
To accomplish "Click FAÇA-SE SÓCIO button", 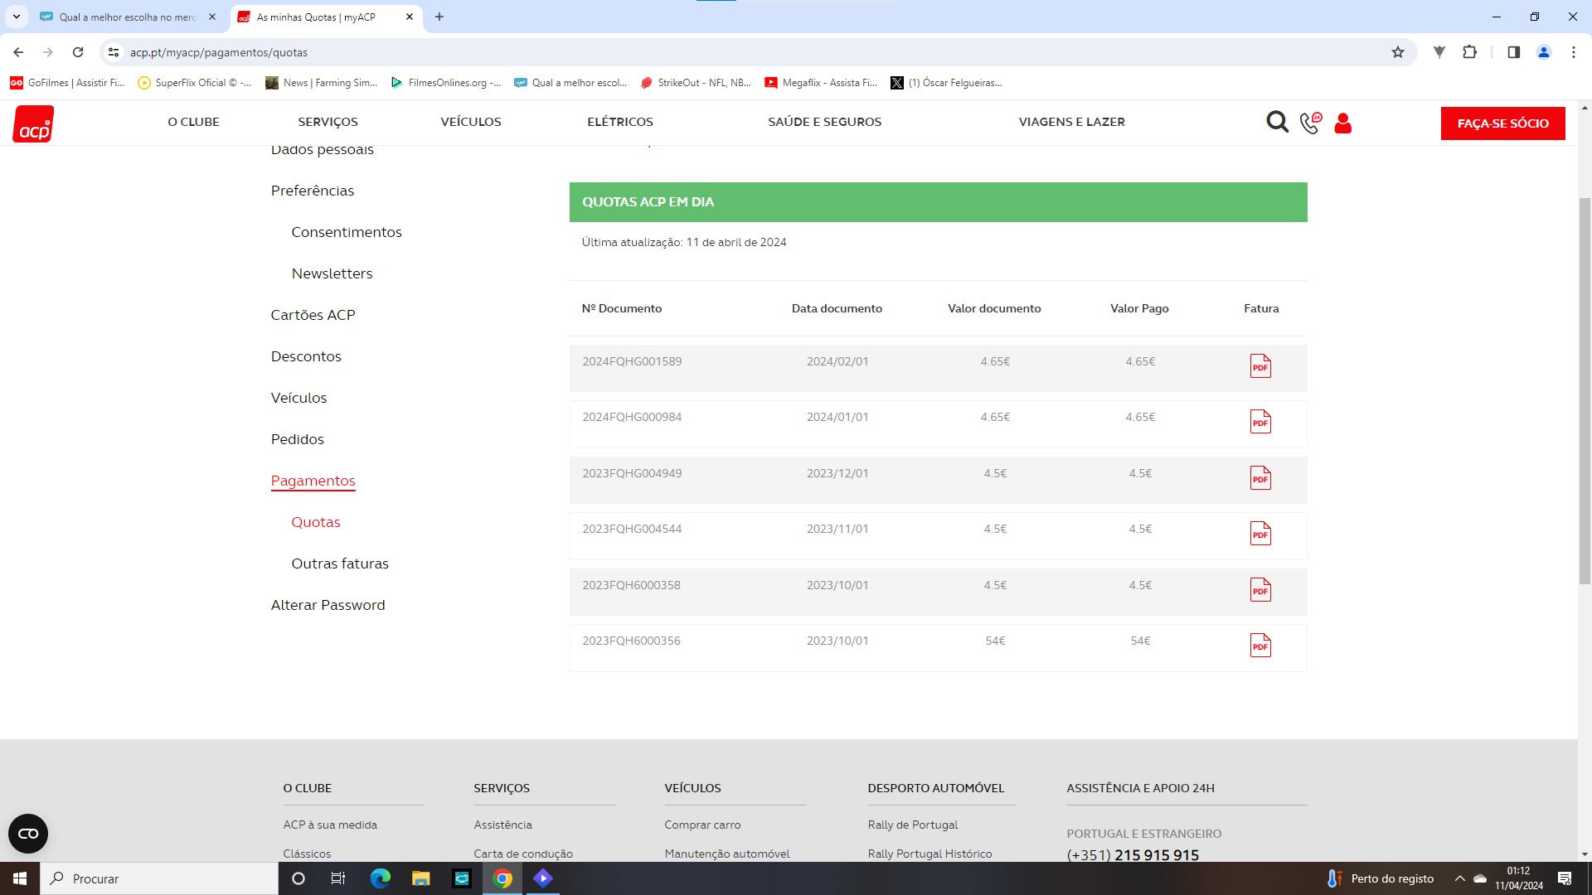I will click(1502, 123).
